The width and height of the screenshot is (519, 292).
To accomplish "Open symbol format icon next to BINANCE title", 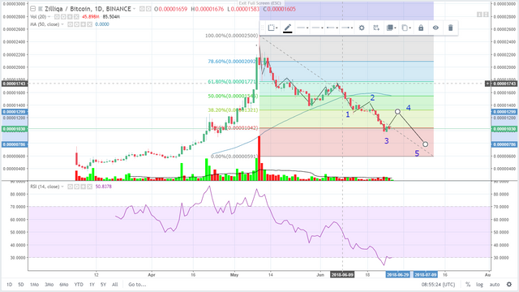I will point(148,9).
